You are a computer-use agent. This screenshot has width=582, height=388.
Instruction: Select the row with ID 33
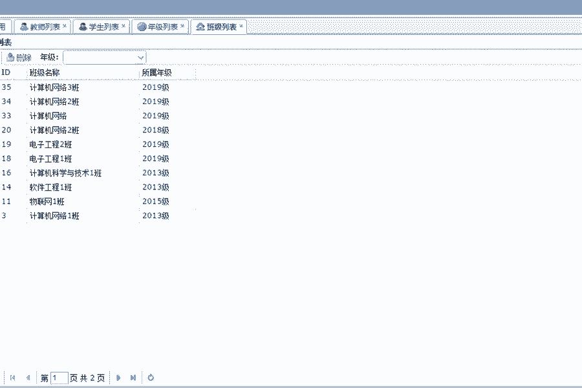click(98, 116)
